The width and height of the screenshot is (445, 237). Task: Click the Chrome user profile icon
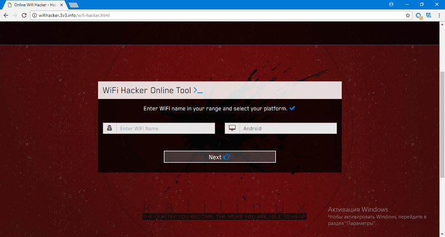click(390, 4)
